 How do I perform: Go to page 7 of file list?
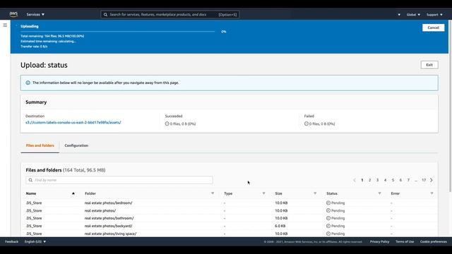(x=408, y=180)
